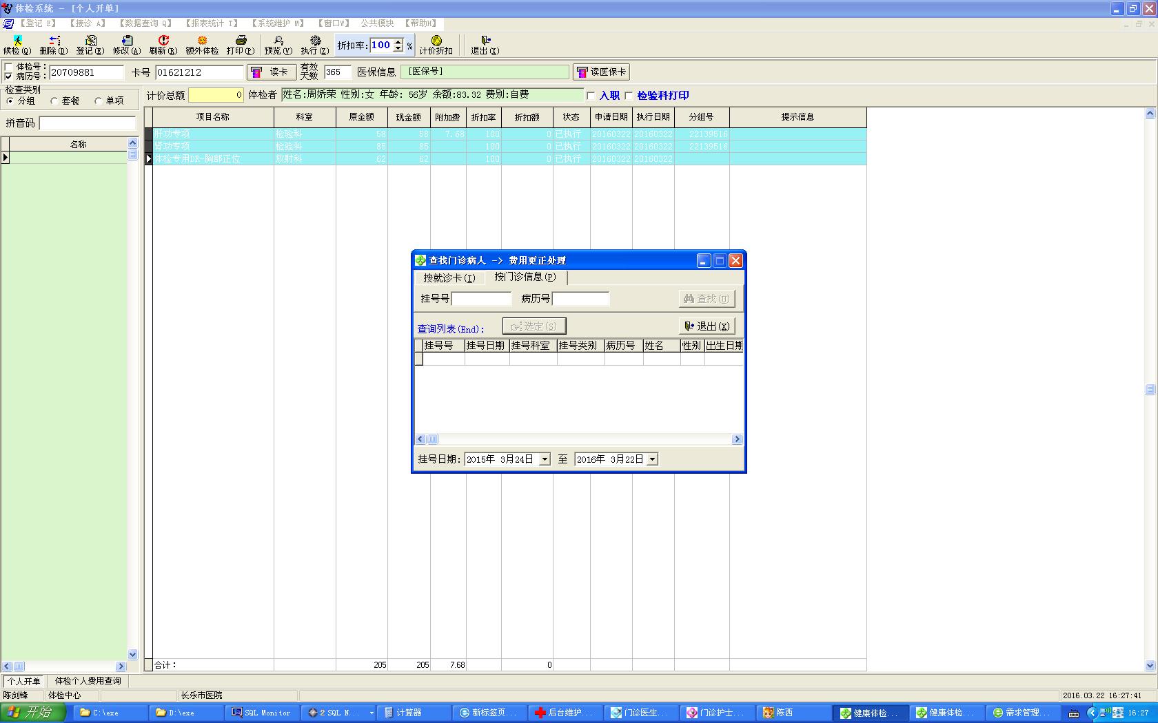
Task: Click the 项目名称 column header
Action: coord(213,117)
